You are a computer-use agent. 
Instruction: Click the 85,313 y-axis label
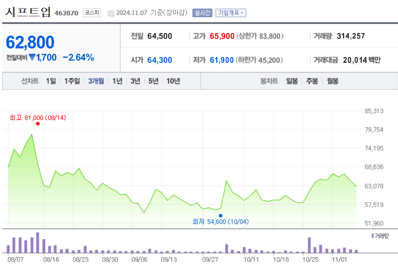point(374,111)
